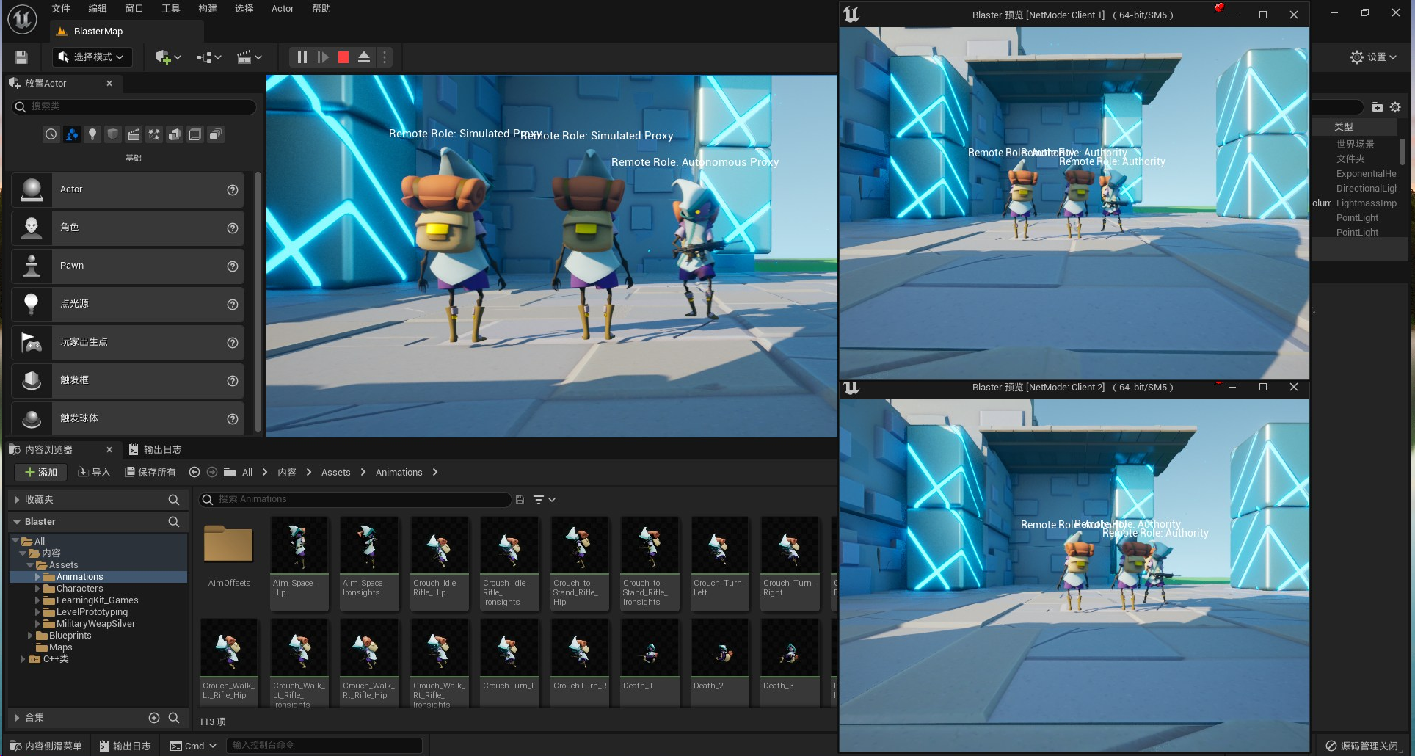
Task: Open the add-content cube plus dropdown
Action: click(x=168, y=57)
